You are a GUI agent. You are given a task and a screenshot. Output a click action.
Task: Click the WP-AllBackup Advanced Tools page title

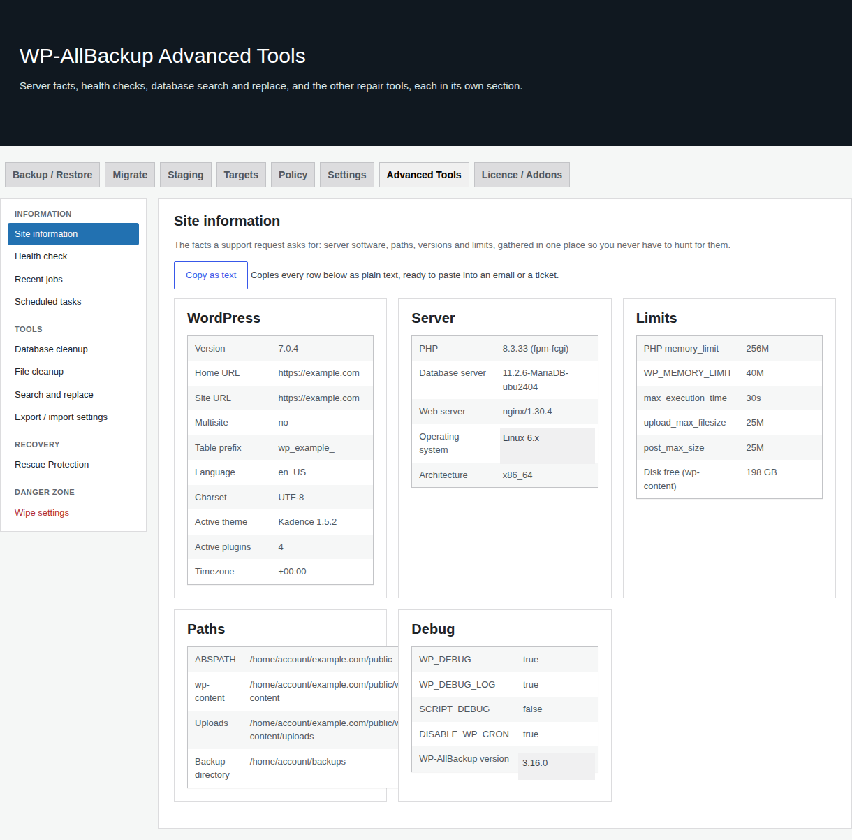(163, 56)
